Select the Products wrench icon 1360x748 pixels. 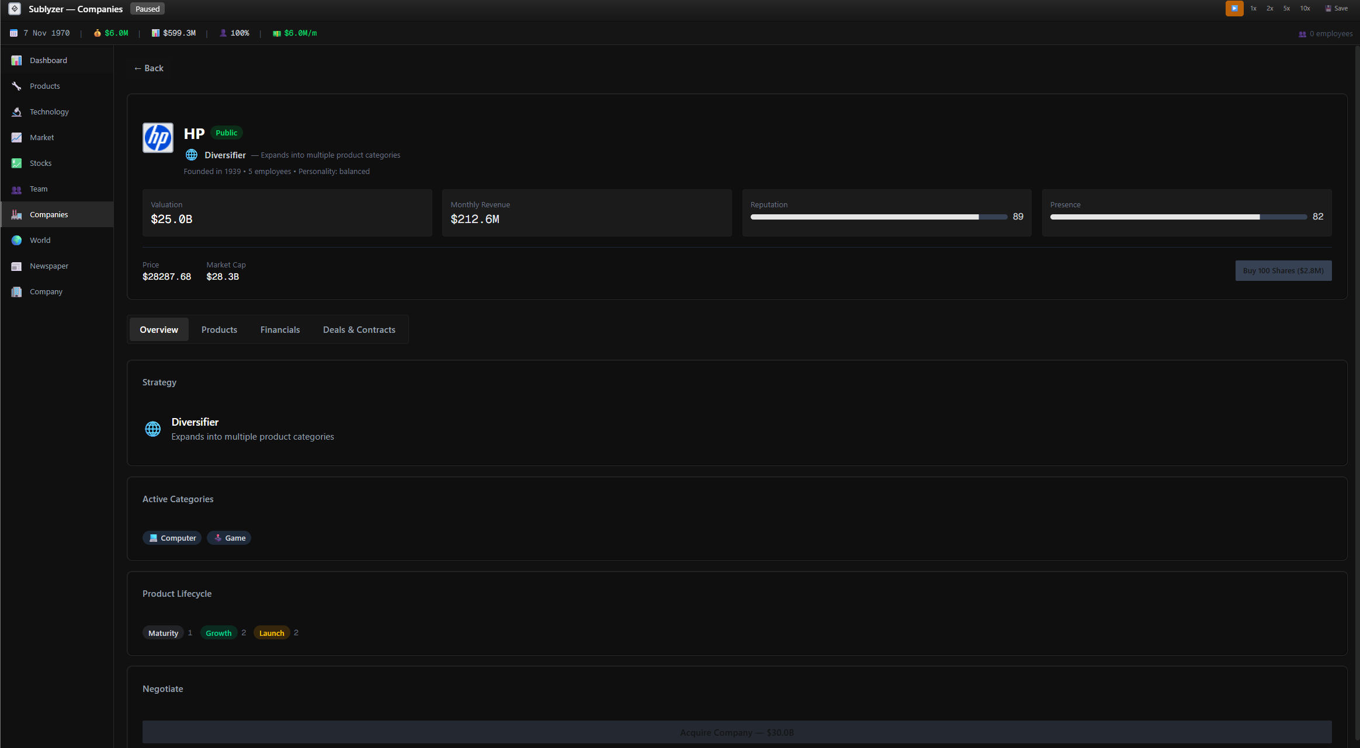click(16, 86)
